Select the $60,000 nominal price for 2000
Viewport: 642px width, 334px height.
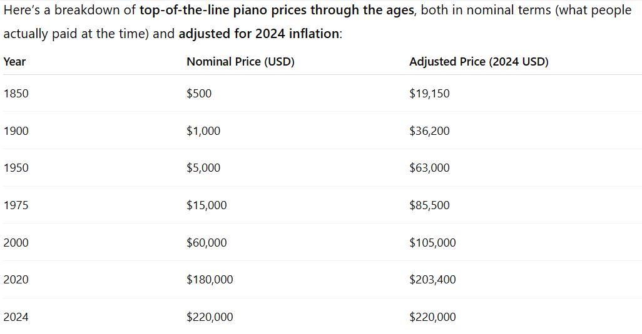click(x=206, y=242)
